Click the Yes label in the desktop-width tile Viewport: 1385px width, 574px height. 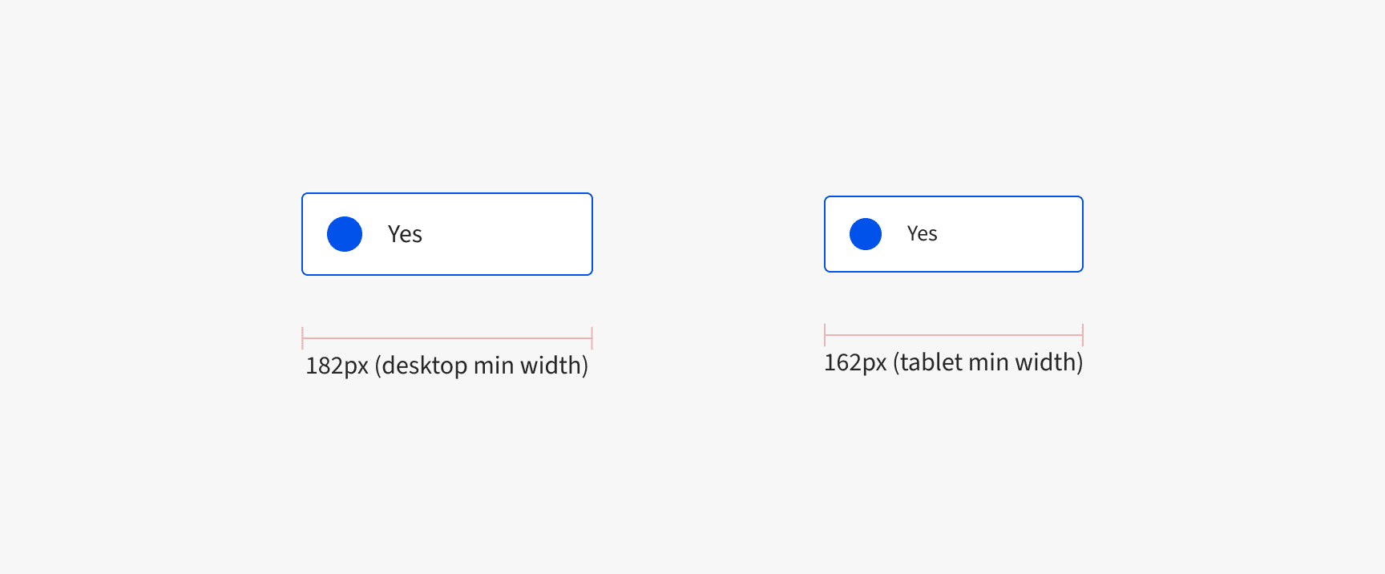405,234
